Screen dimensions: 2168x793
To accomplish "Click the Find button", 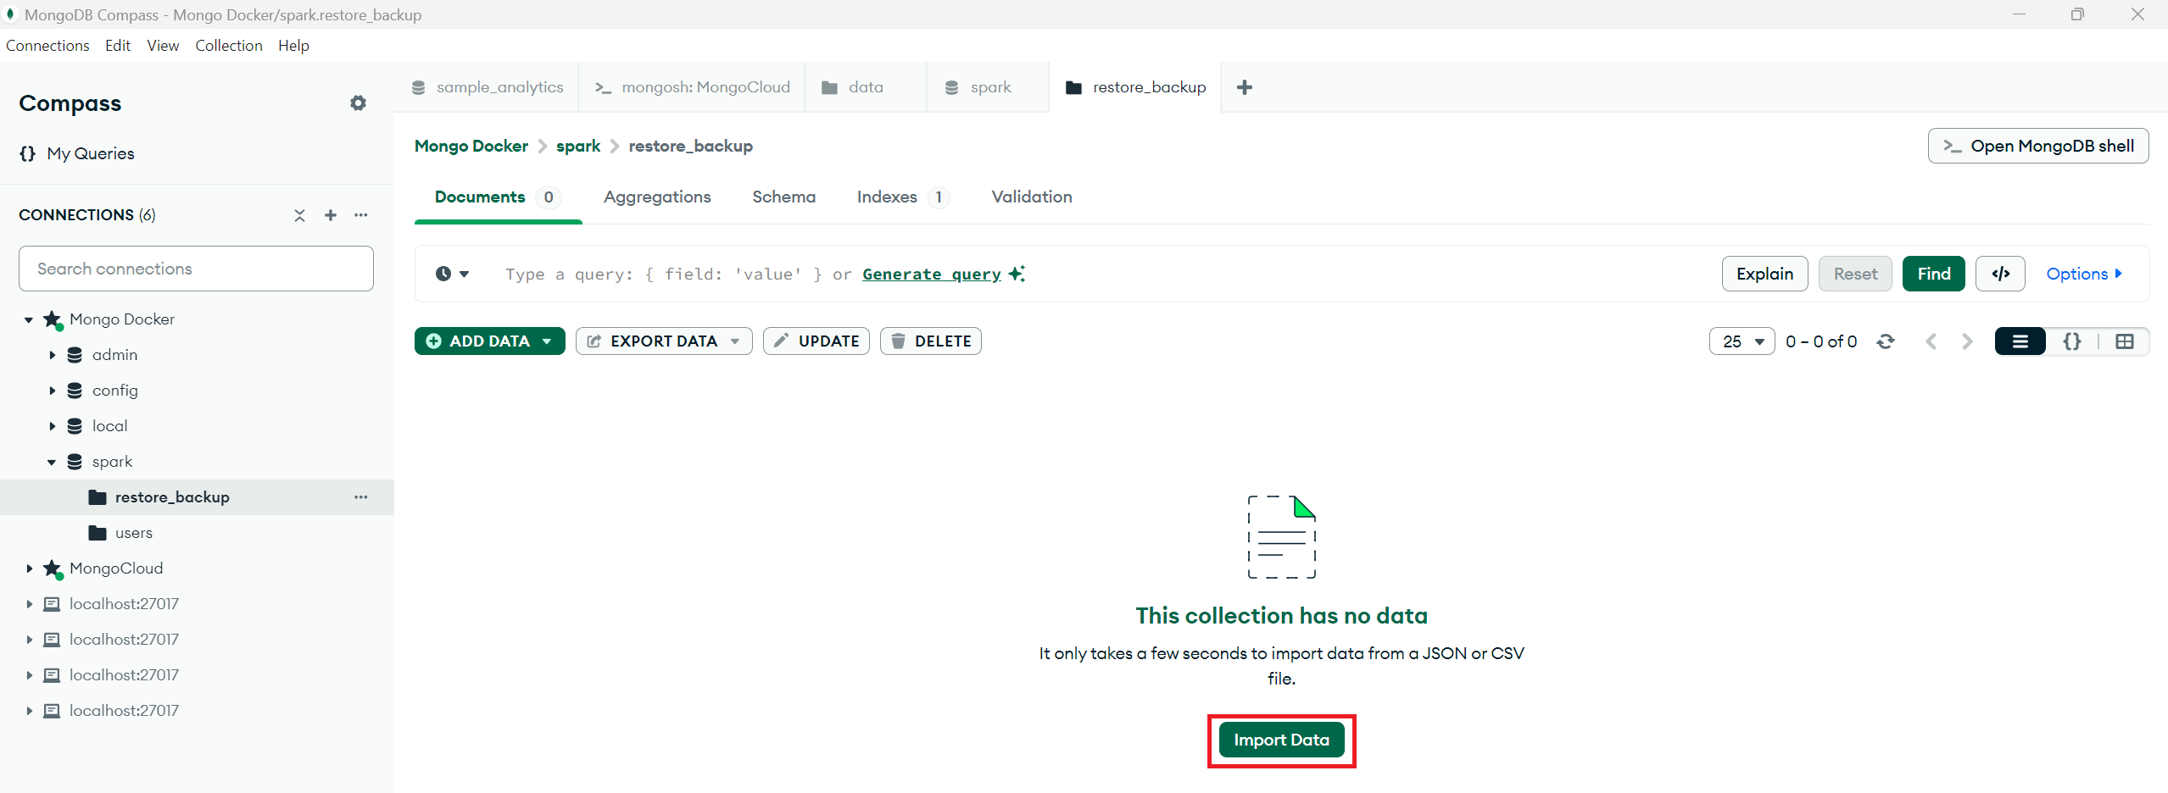I will click(1933, 274).
